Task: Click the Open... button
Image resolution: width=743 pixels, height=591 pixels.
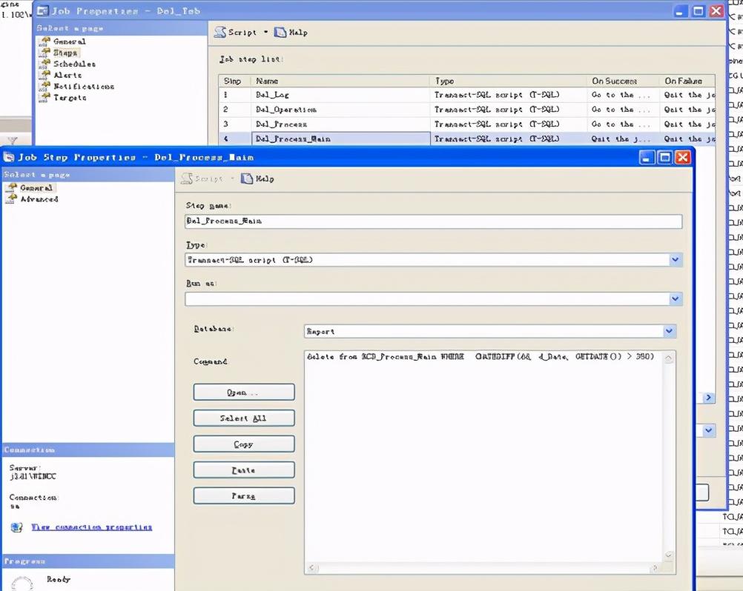Action: (x=243, y=392)
